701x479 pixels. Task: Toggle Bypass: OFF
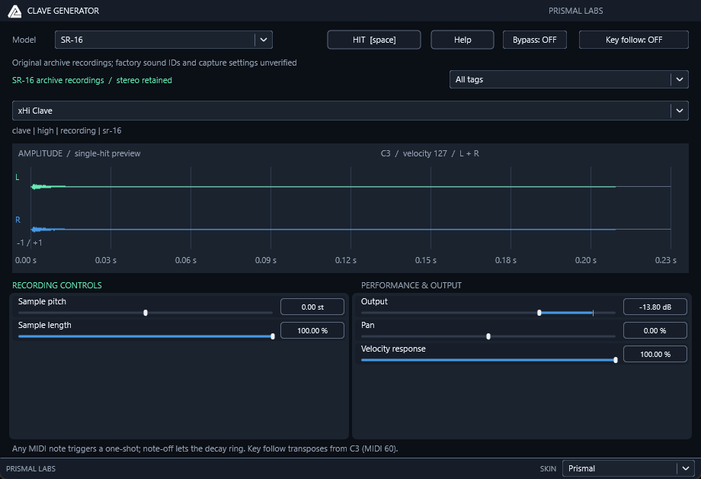coord(535,40)
